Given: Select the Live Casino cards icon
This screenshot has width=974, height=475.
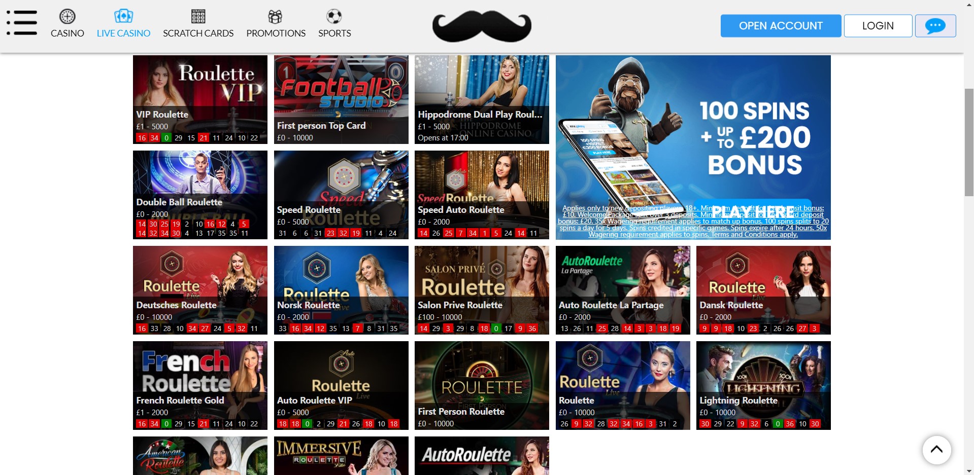Looking at the screenshot, I should [x=123, y=16].
